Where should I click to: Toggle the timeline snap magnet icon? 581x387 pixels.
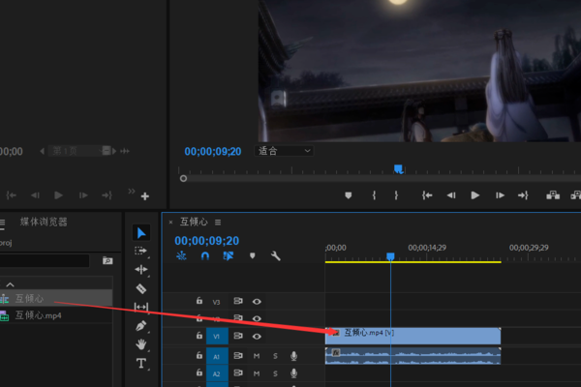pyautogui.click(x=205, y=256)
